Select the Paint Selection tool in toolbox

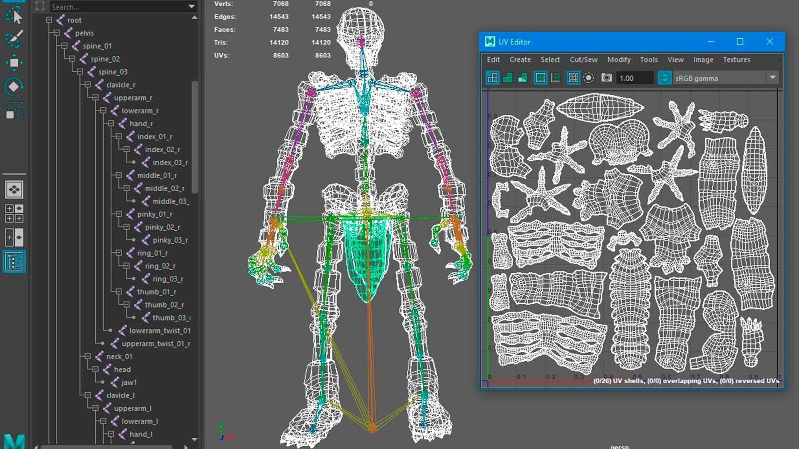click(14, 39)
